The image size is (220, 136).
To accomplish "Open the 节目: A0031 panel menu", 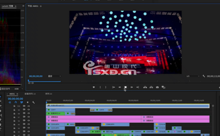I will coord(41,6).
